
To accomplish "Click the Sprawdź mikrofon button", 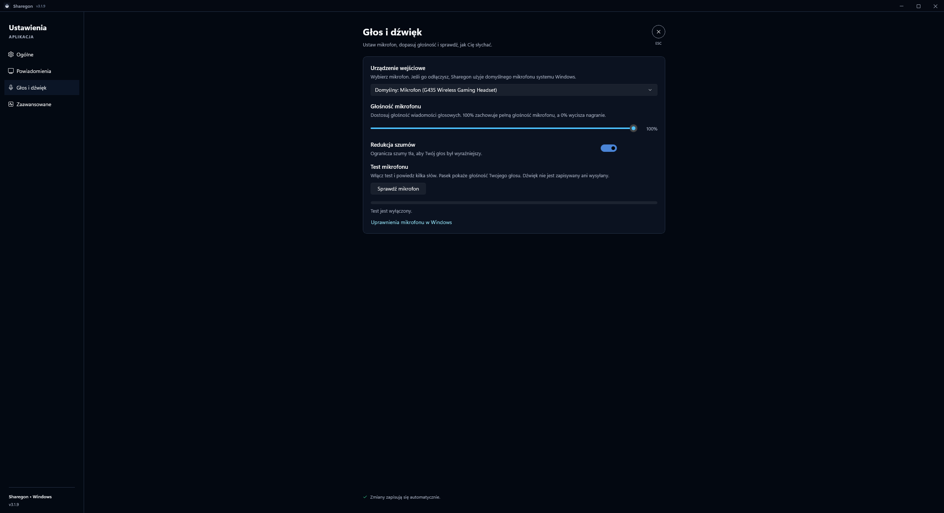I will tap(398, 189).
